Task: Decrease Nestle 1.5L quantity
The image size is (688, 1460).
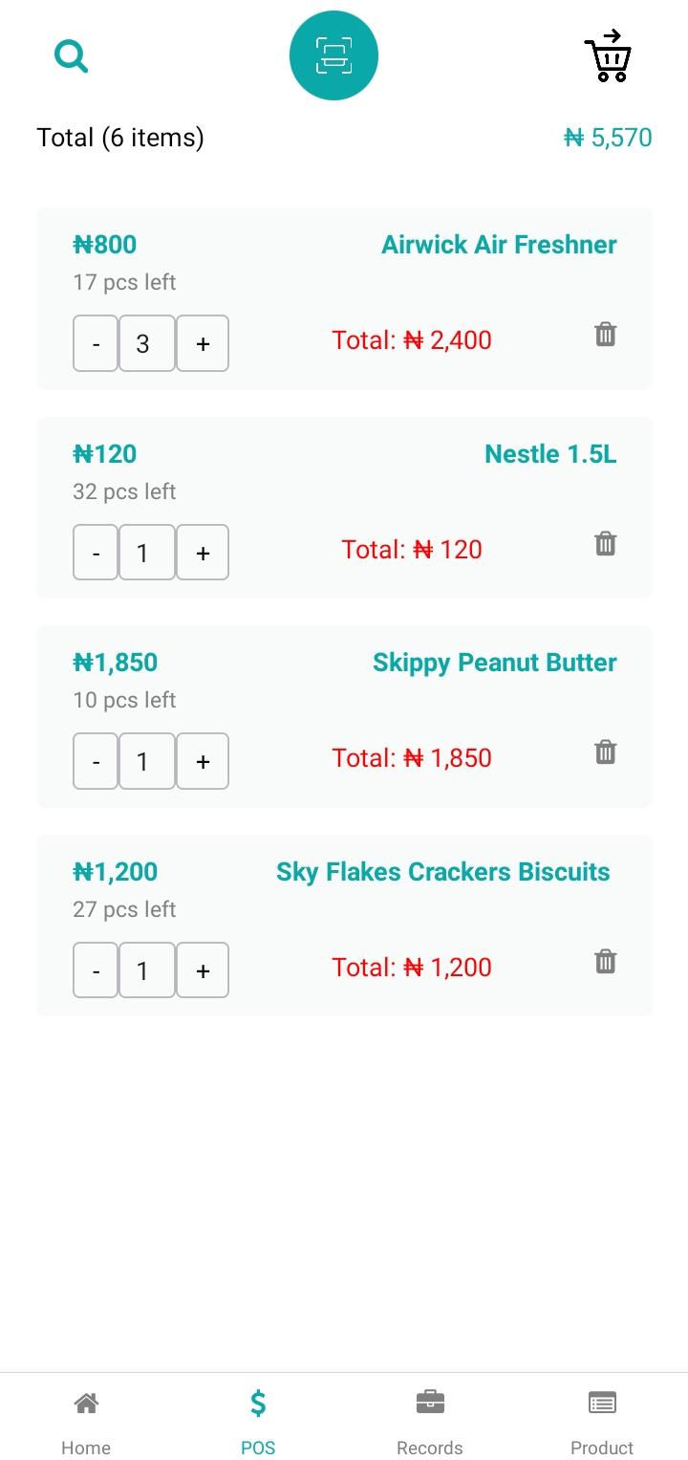Action: point(96,553)
